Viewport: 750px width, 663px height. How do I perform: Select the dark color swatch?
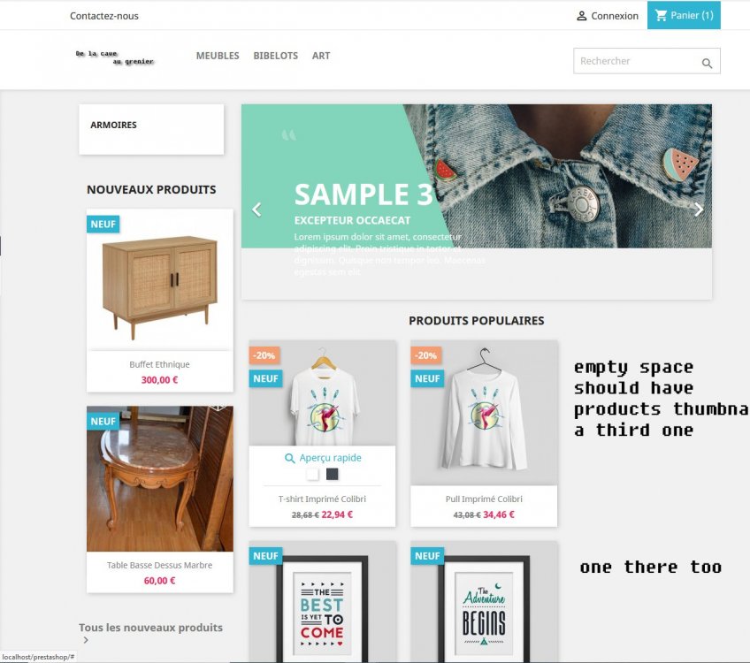(x=332, y=474)
